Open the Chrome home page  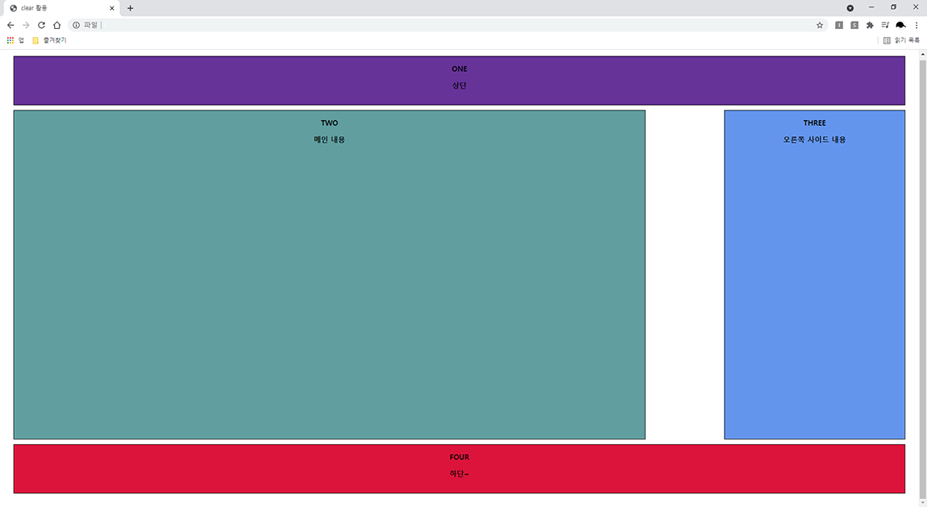56,25
